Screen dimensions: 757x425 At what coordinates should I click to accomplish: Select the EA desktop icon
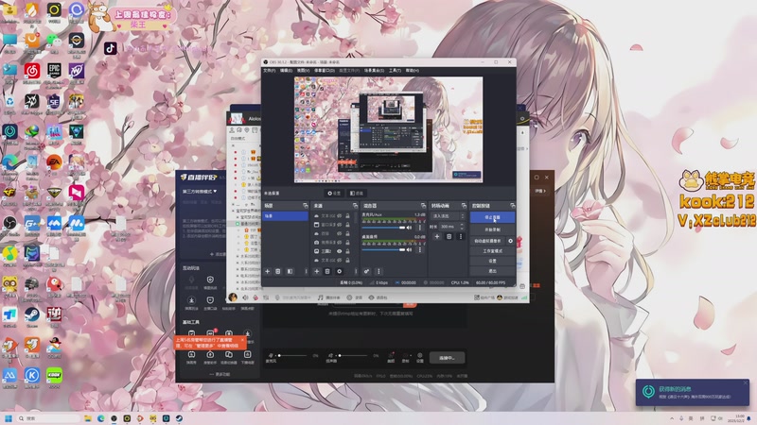(x=54, y=161)
